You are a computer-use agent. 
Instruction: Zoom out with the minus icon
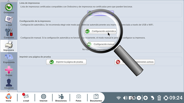139,98
